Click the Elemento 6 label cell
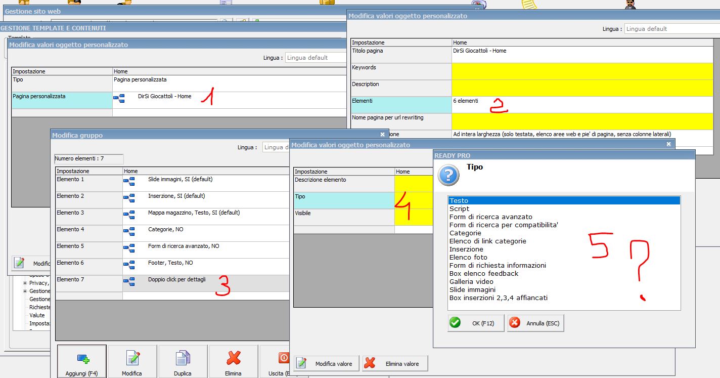 tap(89, 267)
